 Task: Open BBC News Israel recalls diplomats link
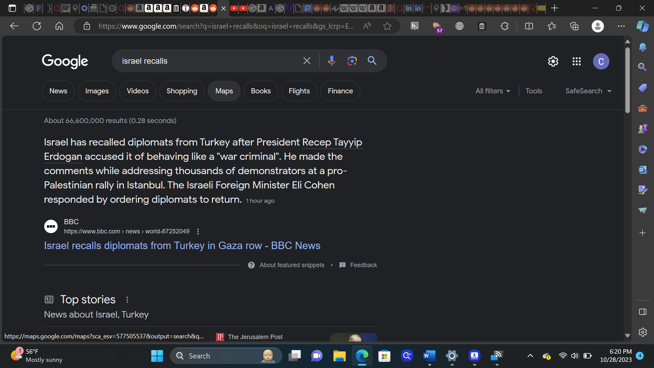tap(182, 245)
